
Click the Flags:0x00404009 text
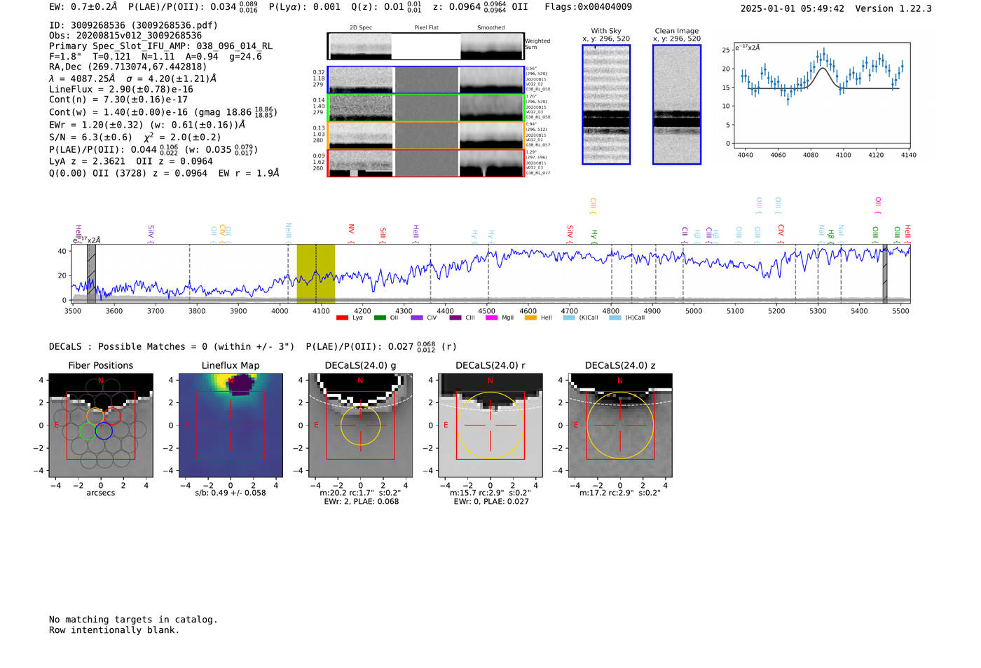click(x=588, y=7)
